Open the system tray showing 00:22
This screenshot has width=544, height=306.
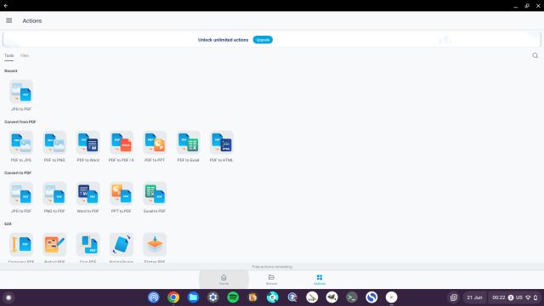[x=514, y=297]
